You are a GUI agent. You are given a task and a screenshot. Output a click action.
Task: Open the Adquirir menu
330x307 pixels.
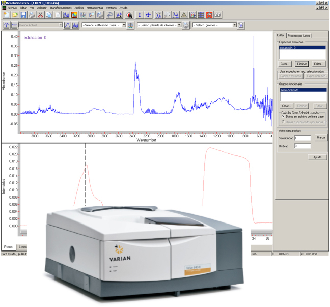click(42, 8)
